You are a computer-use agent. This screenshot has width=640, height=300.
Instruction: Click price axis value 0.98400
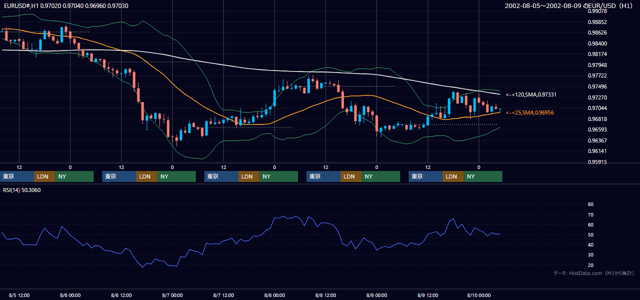[597, 43]
